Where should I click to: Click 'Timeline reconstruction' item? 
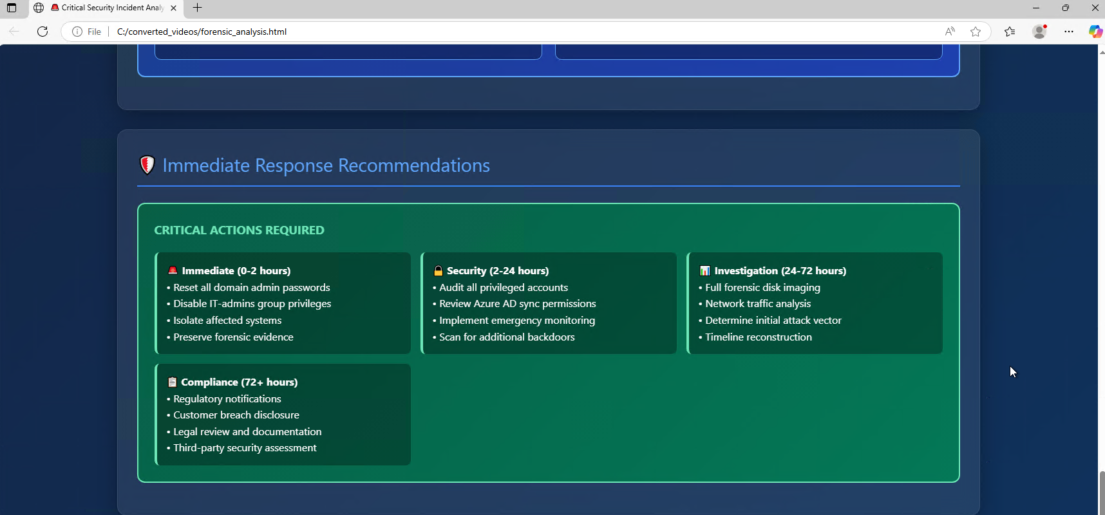759,337
